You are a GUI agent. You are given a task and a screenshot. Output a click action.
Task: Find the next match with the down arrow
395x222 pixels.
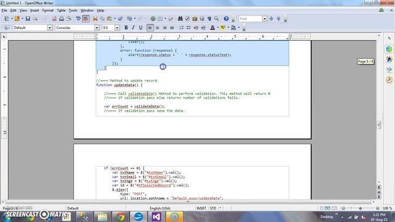pyautogui.click(x=272, y=18)
